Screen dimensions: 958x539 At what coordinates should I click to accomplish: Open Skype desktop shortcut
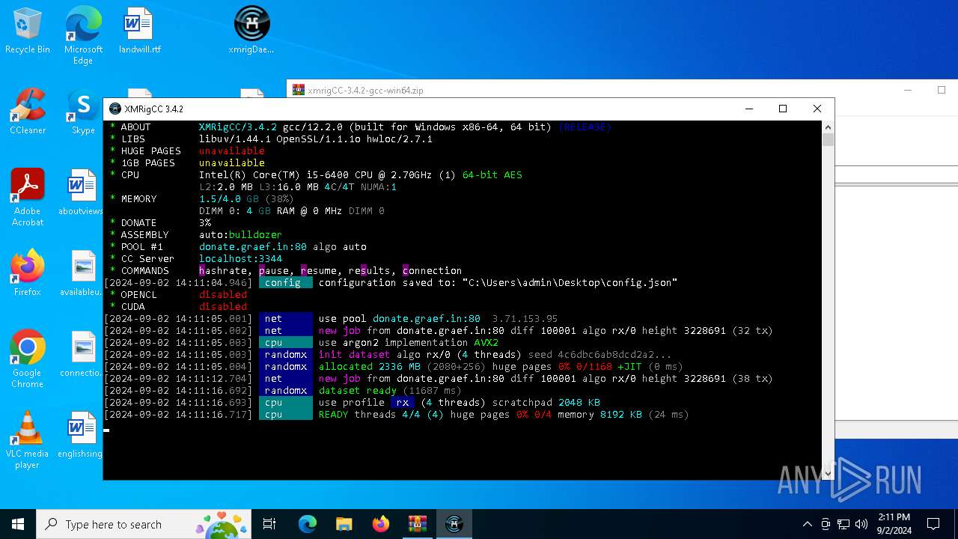coord(83,112)
